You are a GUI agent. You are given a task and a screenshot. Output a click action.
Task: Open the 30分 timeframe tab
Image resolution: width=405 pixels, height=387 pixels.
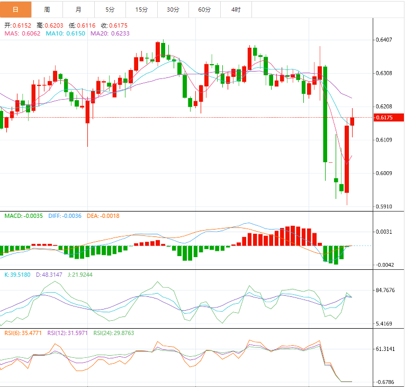click(x=173, y=10)
